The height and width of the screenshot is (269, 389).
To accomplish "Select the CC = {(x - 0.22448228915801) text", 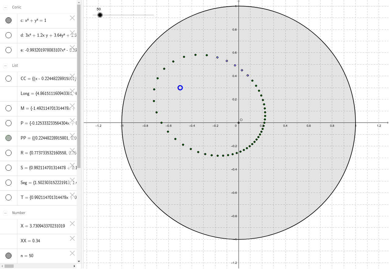I will point(49,79).
